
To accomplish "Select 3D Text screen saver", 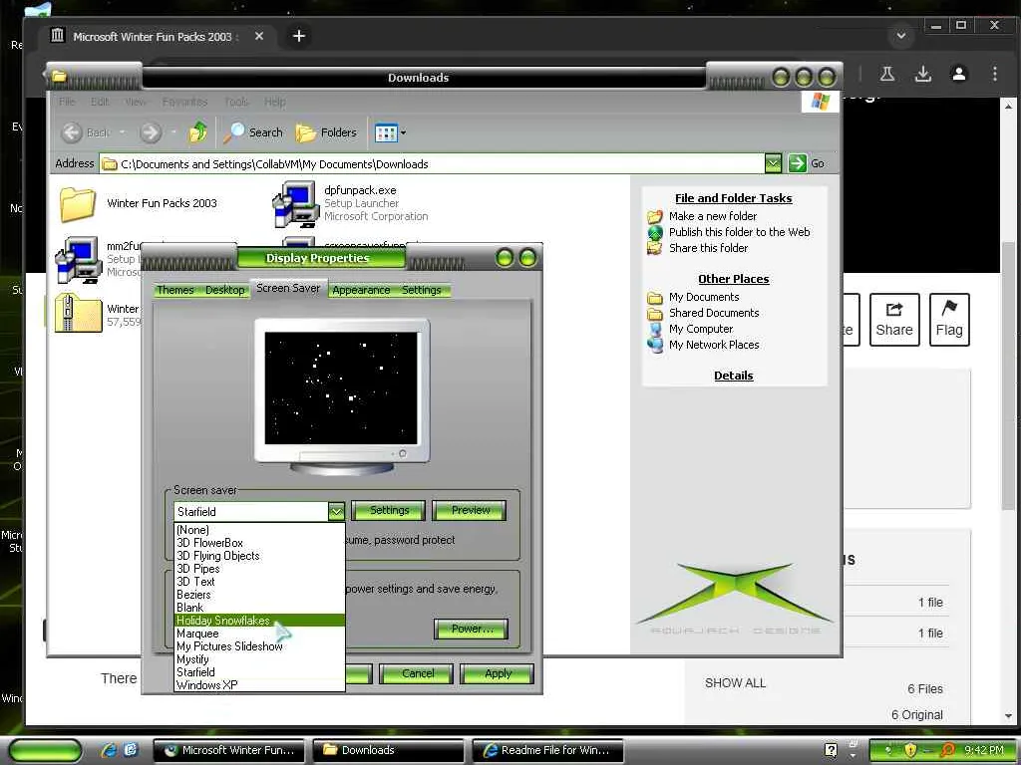I will click(259, 582).
